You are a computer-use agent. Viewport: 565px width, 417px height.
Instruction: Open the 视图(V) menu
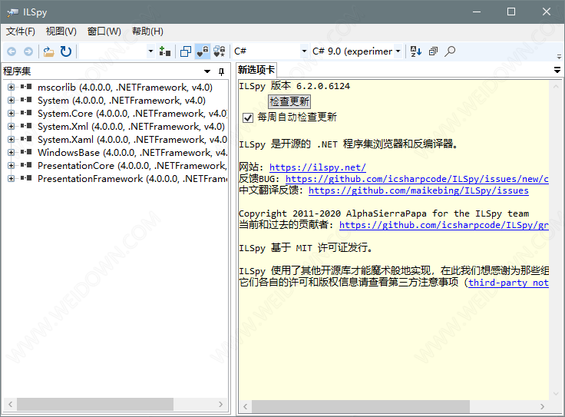coord(61,31)
